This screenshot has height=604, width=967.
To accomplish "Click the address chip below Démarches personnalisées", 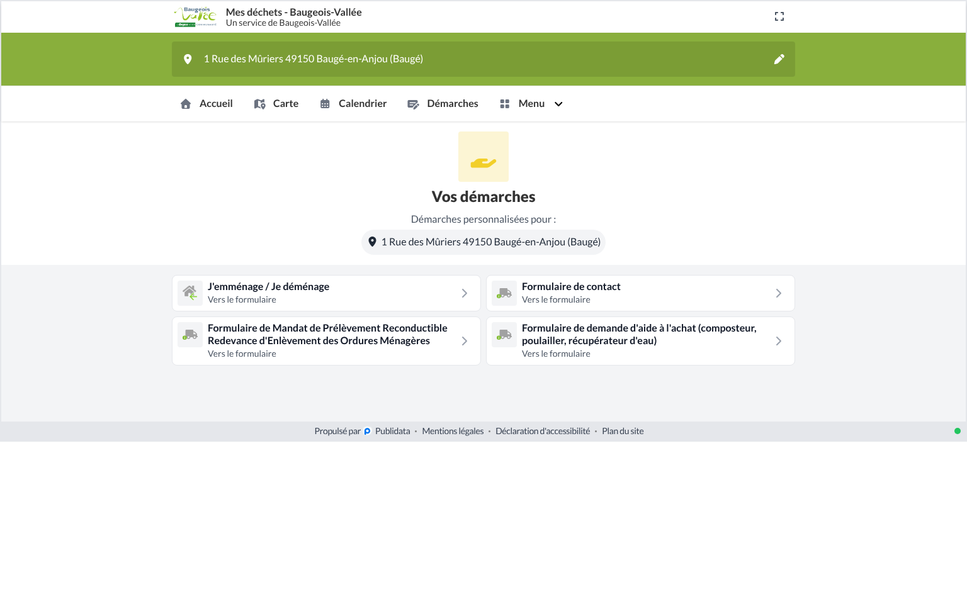I will coord(483,242).
